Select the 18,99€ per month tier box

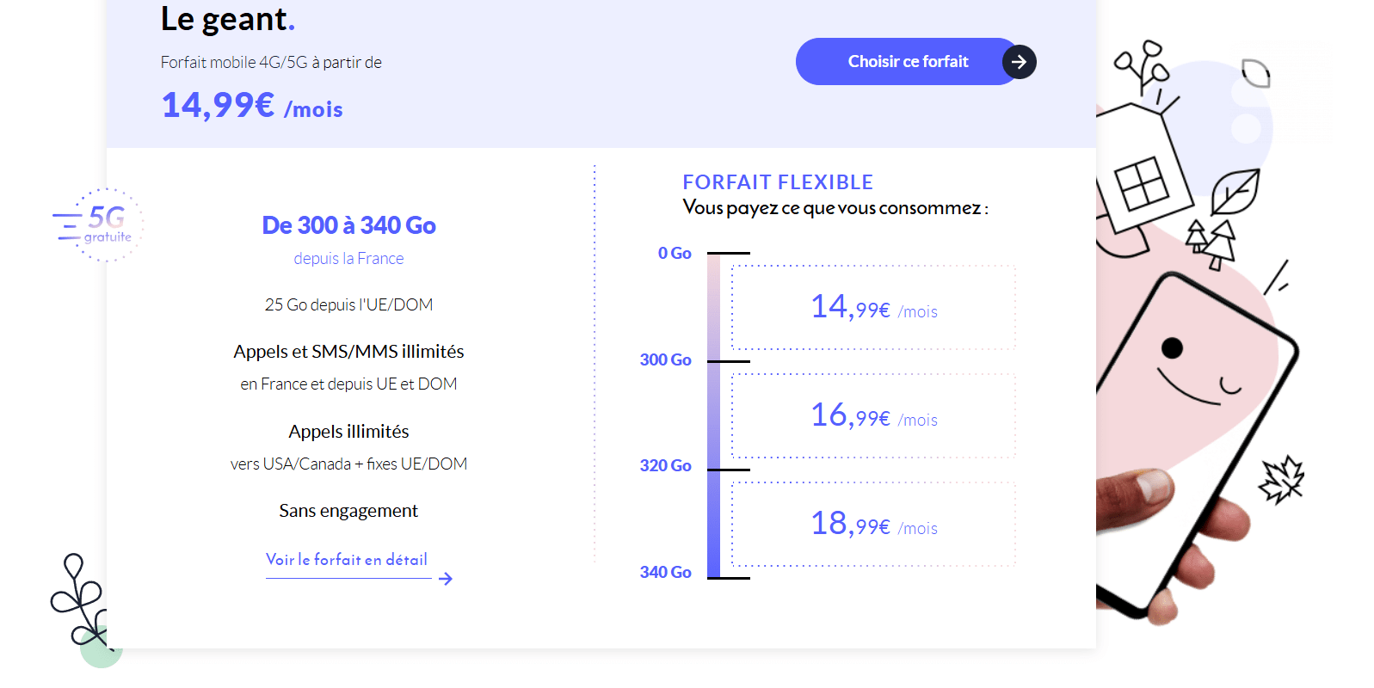[873, 525]
